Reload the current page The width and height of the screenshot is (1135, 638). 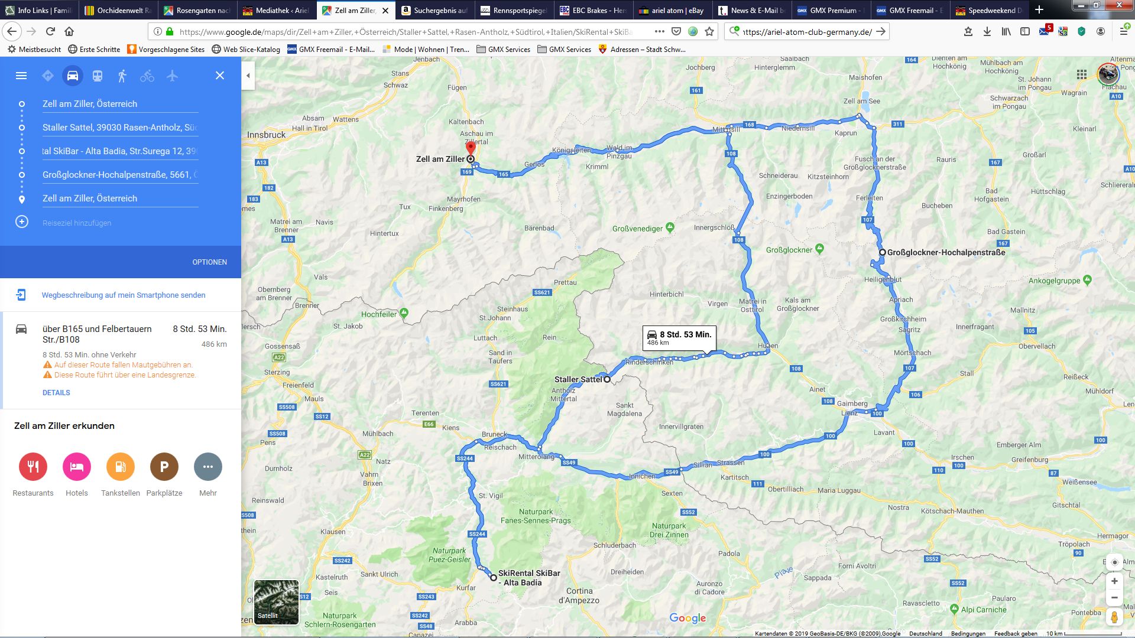(x=50, y=31)
